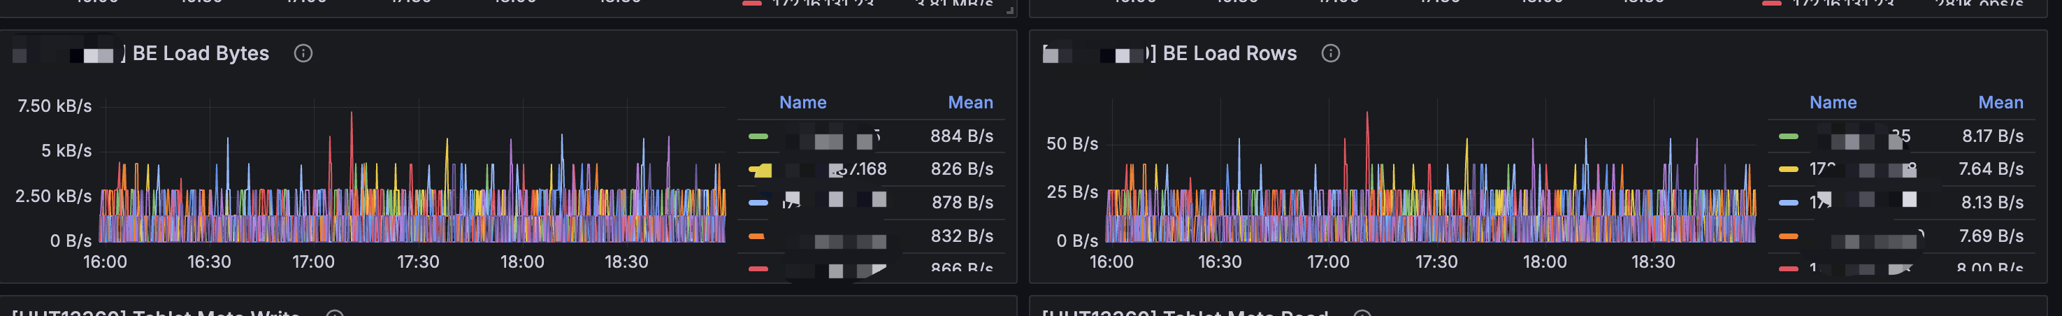Click the resize handle of the upper-left panel
The image size is (2062, 316).
[x=1010, y=10]
